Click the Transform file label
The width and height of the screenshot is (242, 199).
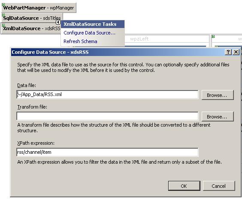32,107
